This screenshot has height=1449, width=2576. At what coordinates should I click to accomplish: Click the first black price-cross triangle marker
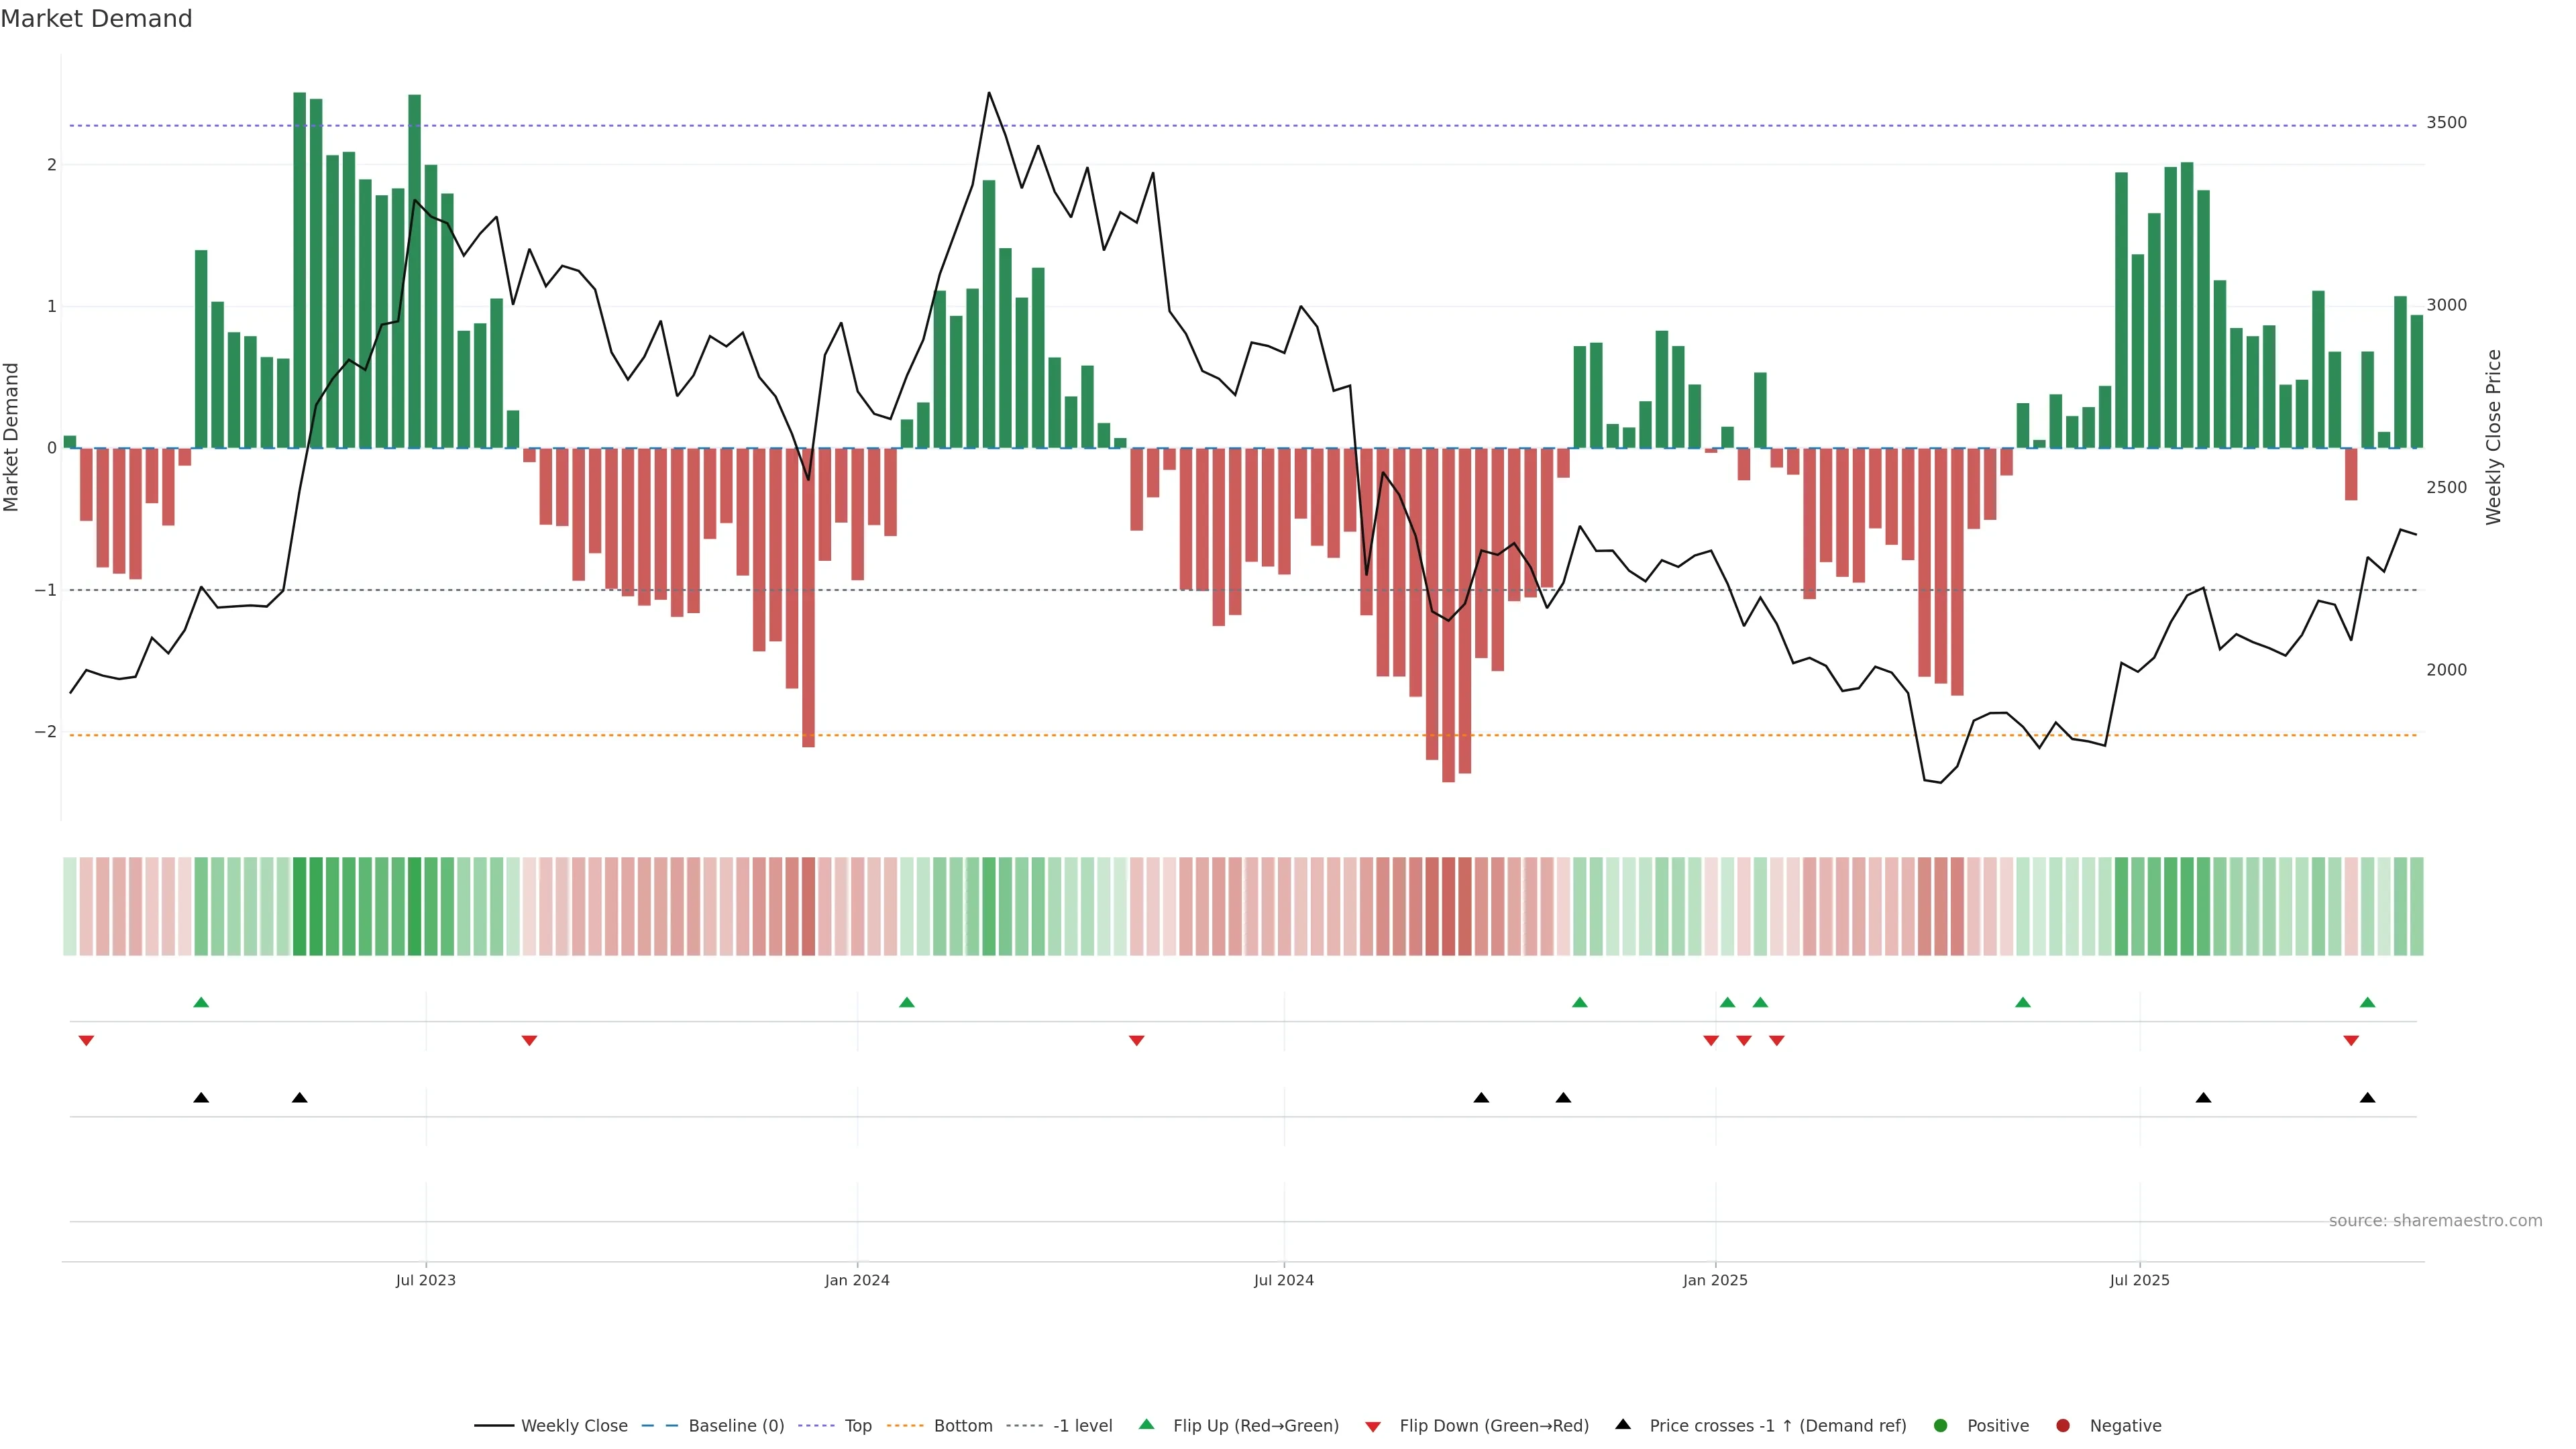[x=201, y=1097]
